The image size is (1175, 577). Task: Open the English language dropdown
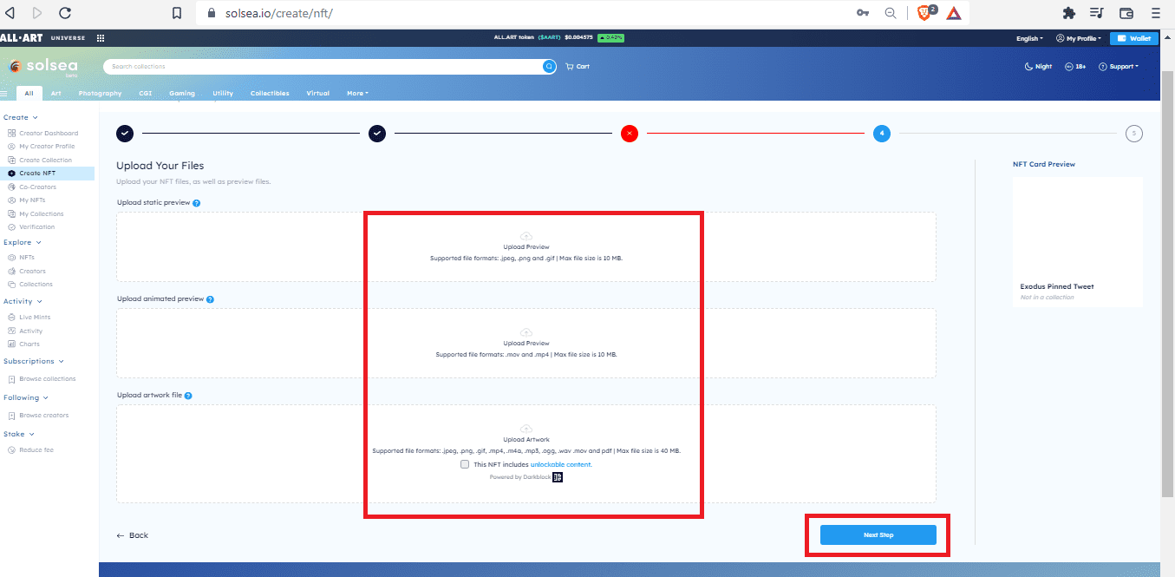click(x=1028, y=38)
